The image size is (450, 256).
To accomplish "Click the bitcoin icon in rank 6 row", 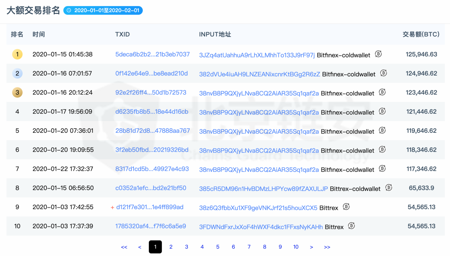I will [x=382, y=149].
